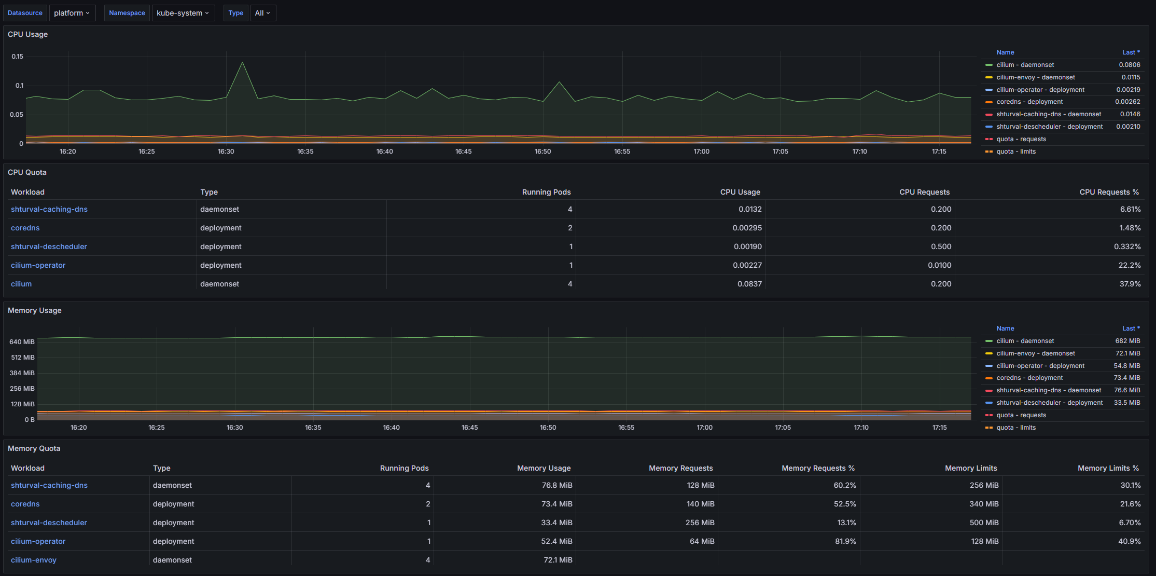Click the Memory Usage panel title
1156x576 pixels.
click(x=35, y=310)
